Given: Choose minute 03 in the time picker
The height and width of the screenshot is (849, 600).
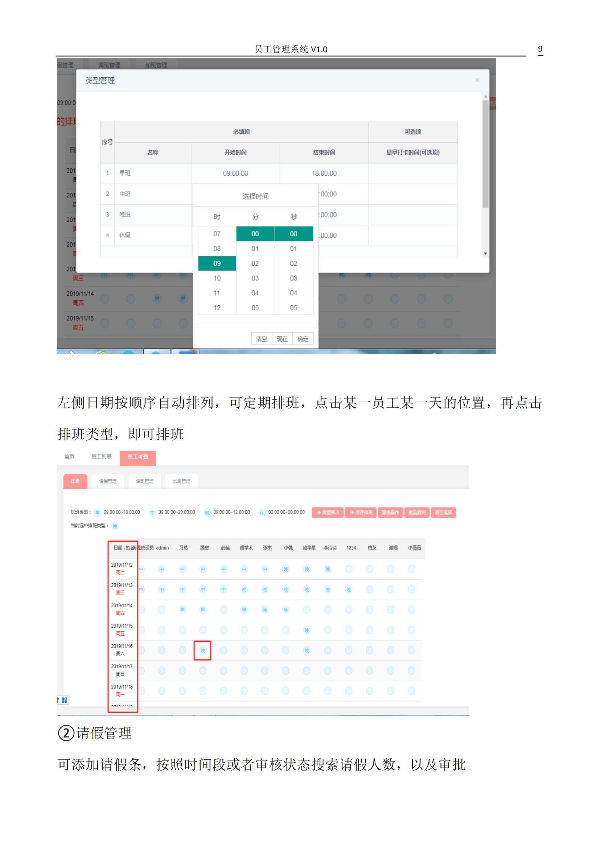Looking at the screenshot, I should coord(255,278).
